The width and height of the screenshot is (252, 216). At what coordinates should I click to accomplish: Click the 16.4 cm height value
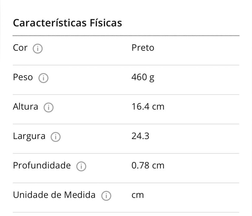click(x=148, y=107)
